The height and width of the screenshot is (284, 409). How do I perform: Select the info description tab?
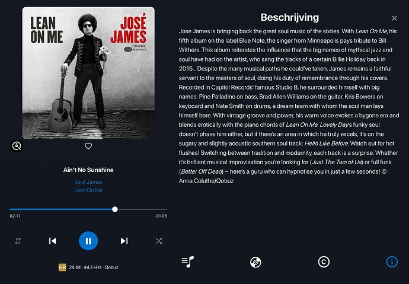coord(391,261)
